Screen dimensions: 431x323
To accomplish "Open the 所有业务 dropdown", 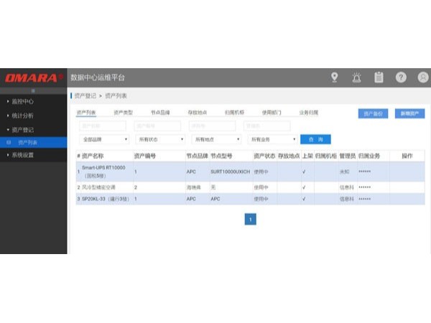I will click(272, 139).
